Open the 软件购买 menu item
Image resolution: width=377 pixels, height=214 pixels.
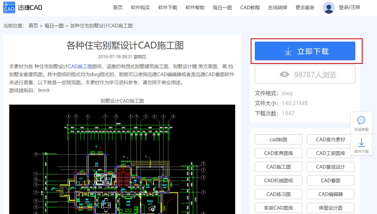pyautogui.click(x=140, y=8)
